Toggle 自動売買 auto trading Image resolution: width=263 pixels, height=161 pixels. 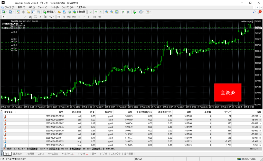[x=79, y=12]
